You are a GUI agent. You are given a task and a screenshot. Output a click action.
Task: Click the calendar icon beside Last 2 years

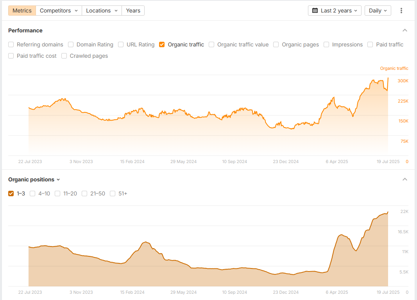pyautogui.click(x=316, y=11)
